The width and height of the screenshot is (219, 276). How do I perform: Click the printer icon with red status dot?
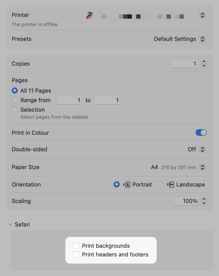pos(89,15)
